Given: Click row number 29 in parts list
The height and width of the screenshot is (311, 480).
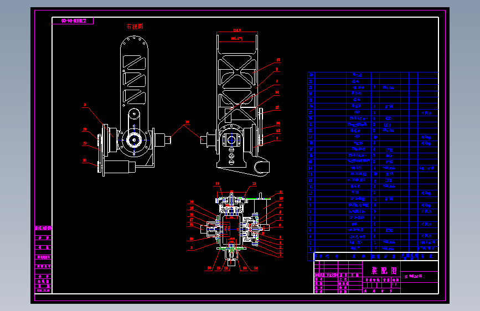Looking at the screenshot, I should [x=311, y=75].
